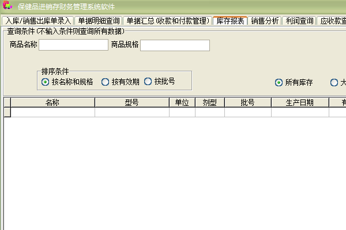
Task: Click the 商品规格 input field
Action: pos(175,45)
